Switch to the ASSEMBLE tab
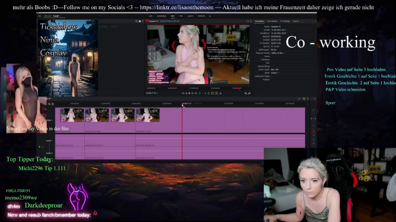This screenshot has height=222, width=396. [161, 16]
